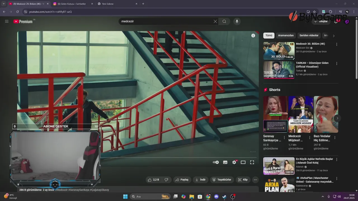
Task: Switch the player to theater mode
Action: pos(243,162)
